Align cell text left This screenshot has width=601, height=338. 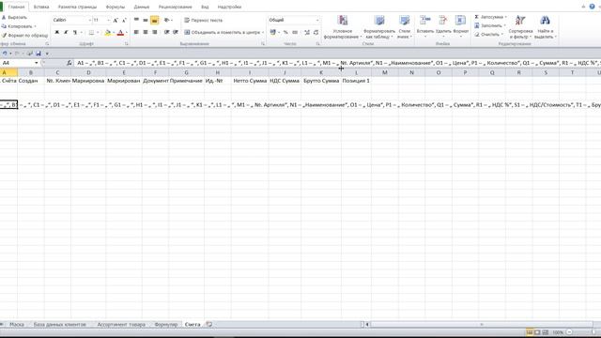pos(136,32)
